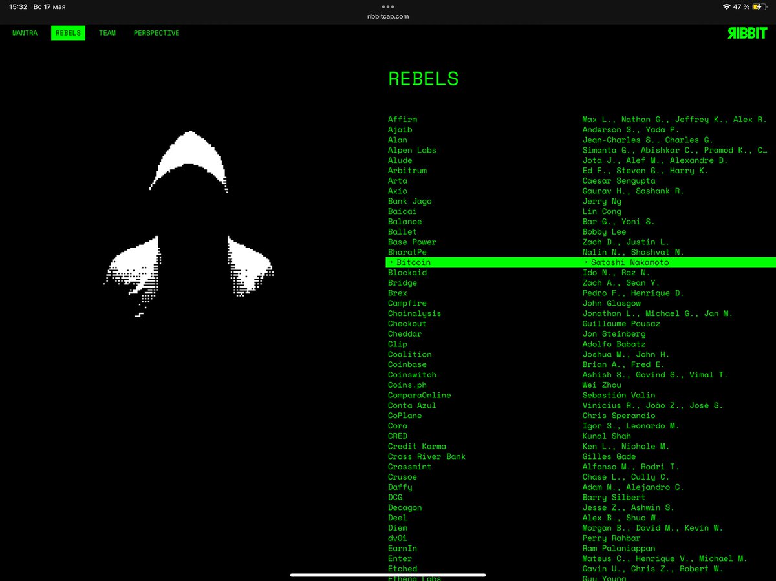776x581 pixels.
Task: Switch to the PERSPECTIVE tab
Action: coord(156,33)
